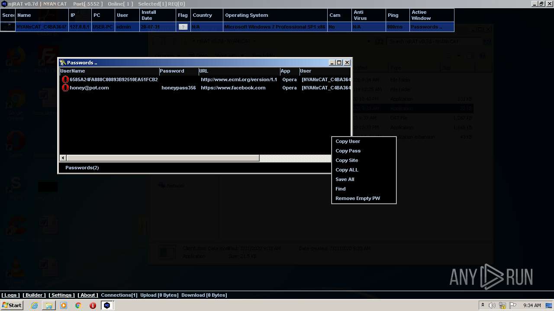Click the Install Date column header
554x311 pixels.
[x=158, y=15]
